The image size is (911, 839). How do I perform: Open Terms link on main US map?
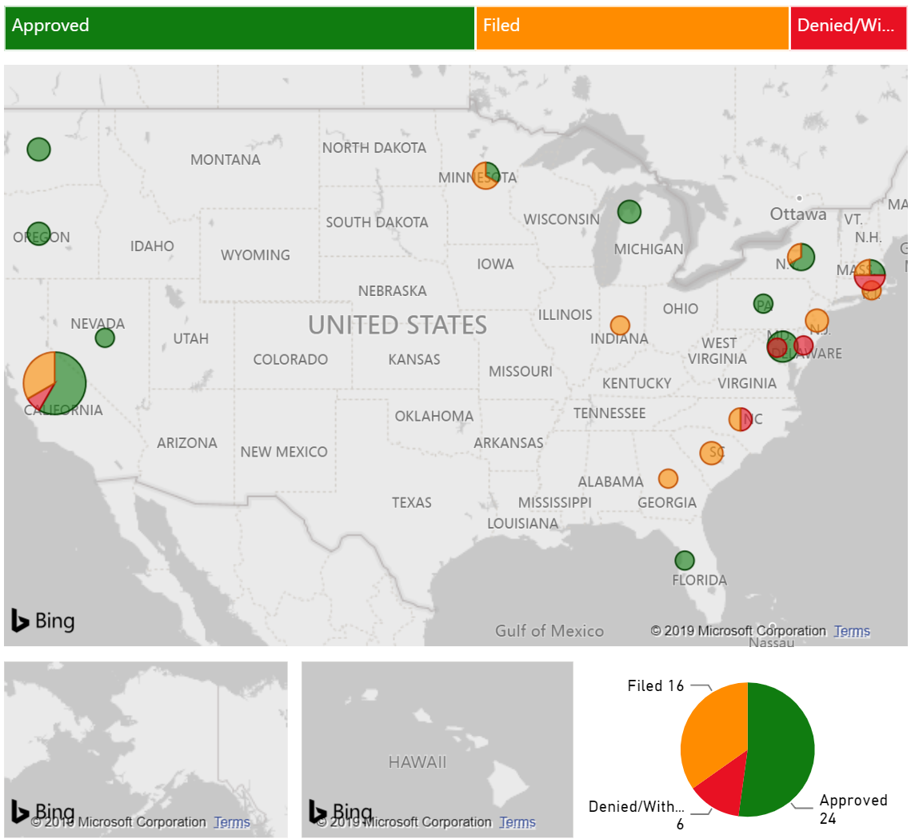point(851,631)
